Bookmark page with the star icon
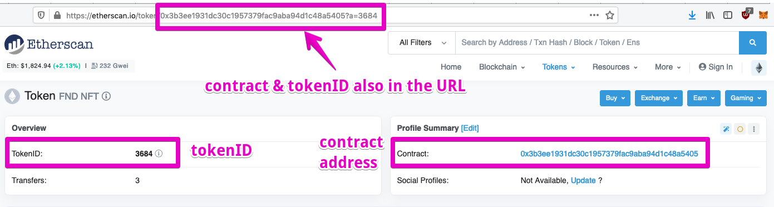The width and height of the screenshot is (774, 207). click(610, 16)
